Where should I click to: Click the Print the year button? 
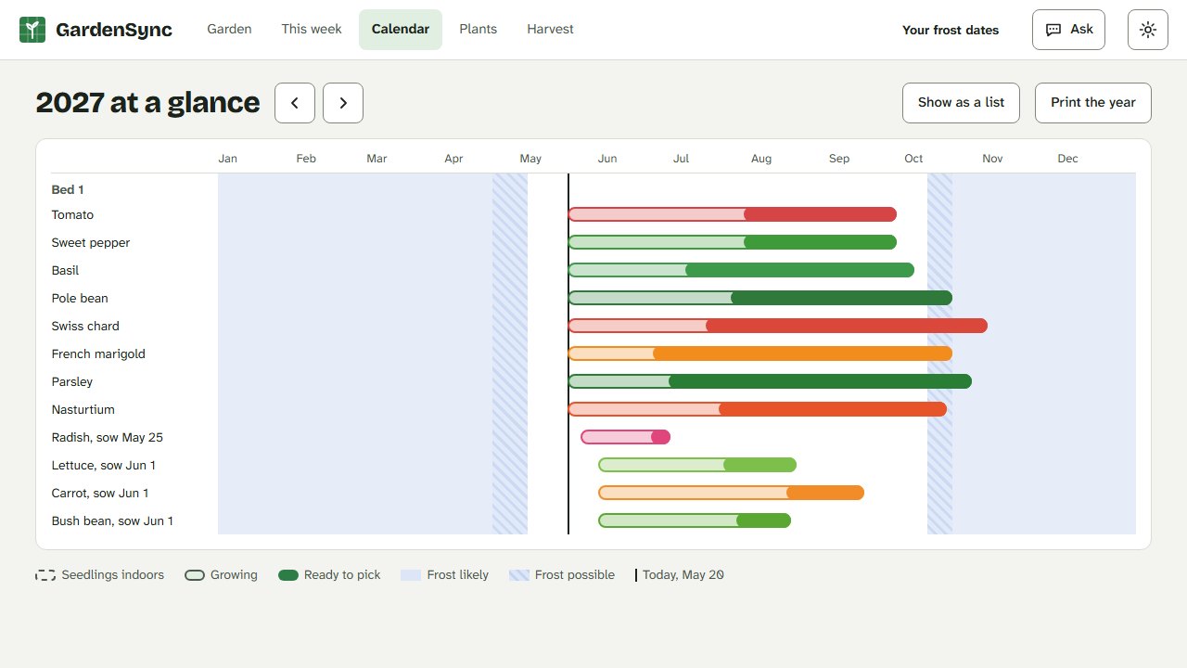[1093, 103]
